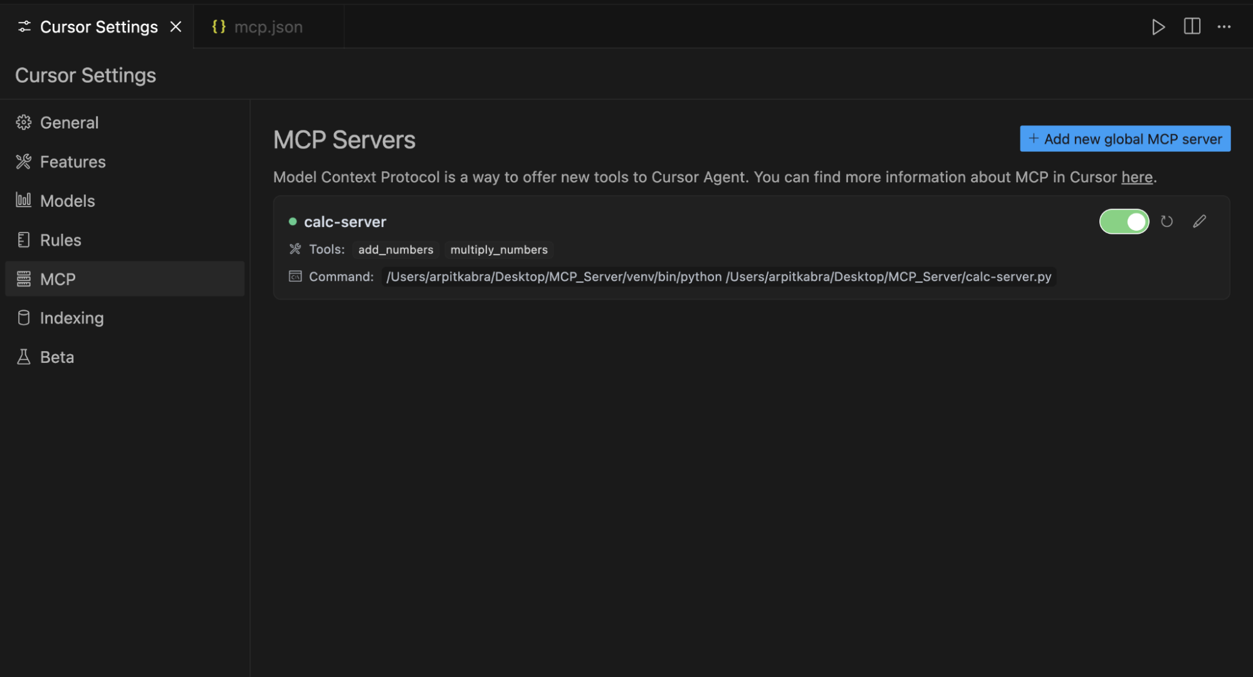Follow the 'here' documentation link
1253x677 pixels.
pyautogui.click(x=1137, y=177)
